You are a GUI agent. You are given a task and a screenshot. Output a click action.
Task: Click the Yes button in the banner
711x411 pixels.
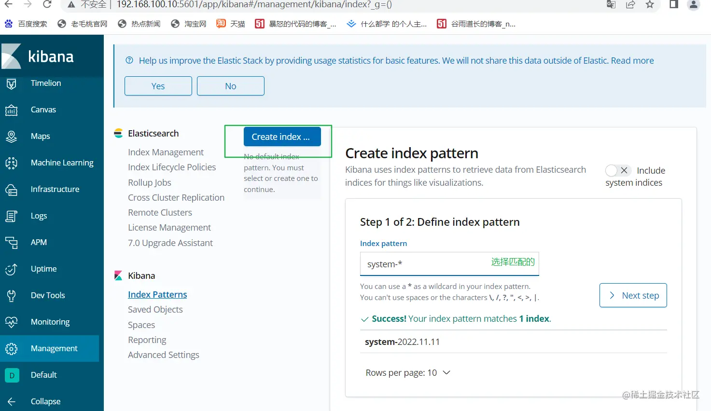(158, 86)
